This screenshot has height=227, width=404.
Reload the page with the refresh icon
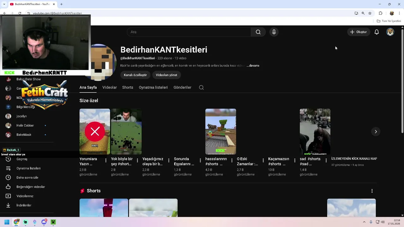click(x=20, y=13)
